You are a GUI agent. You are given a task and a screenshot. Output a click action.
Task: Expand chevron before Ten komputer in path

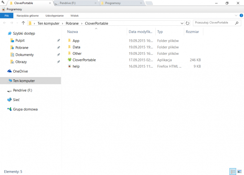[x=34, y=23]
